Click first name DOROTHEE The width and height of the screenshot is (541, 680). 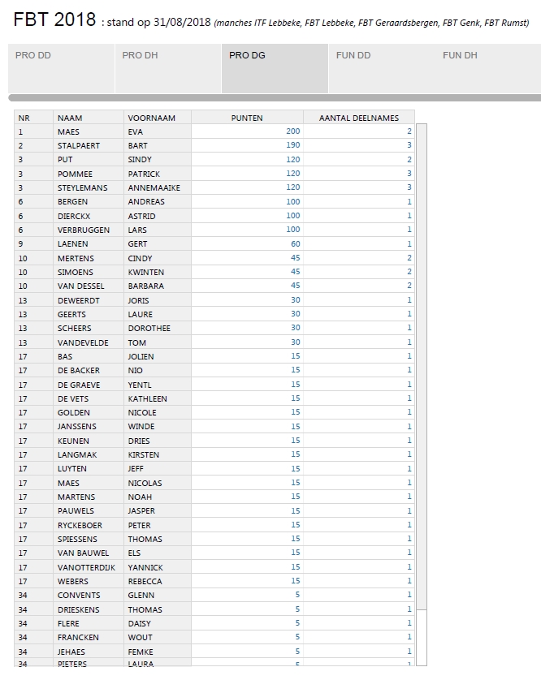[x=149, y=328]
